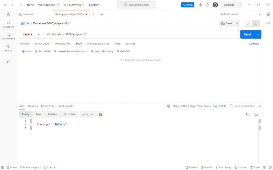The image size is (273, 170).
Task: Switch to the Visualize response view
Action: coord(69,114)
